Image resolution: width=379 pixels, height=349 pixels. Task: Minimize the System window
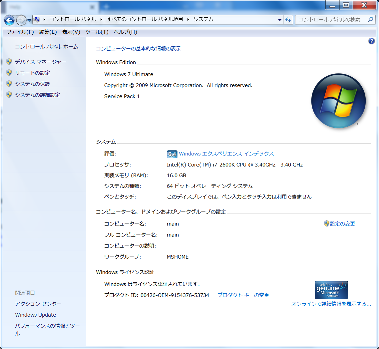click(333, 5)
